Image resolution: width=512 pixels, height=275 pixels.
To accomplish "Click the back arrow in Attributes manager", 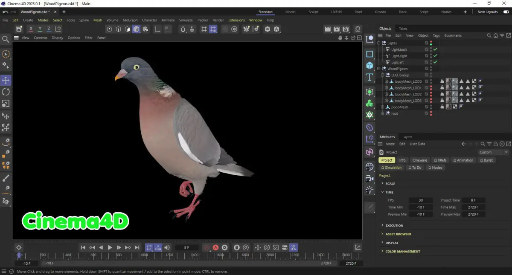I will [x=464, y=144].
